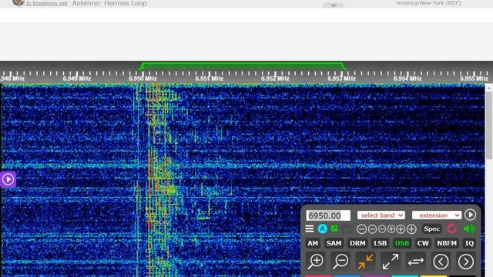Image resolution: width=493 pixels, height=277 pixels.
Task: Click the medium frequency step-down minus button
Action: click(x=372, y=229)
